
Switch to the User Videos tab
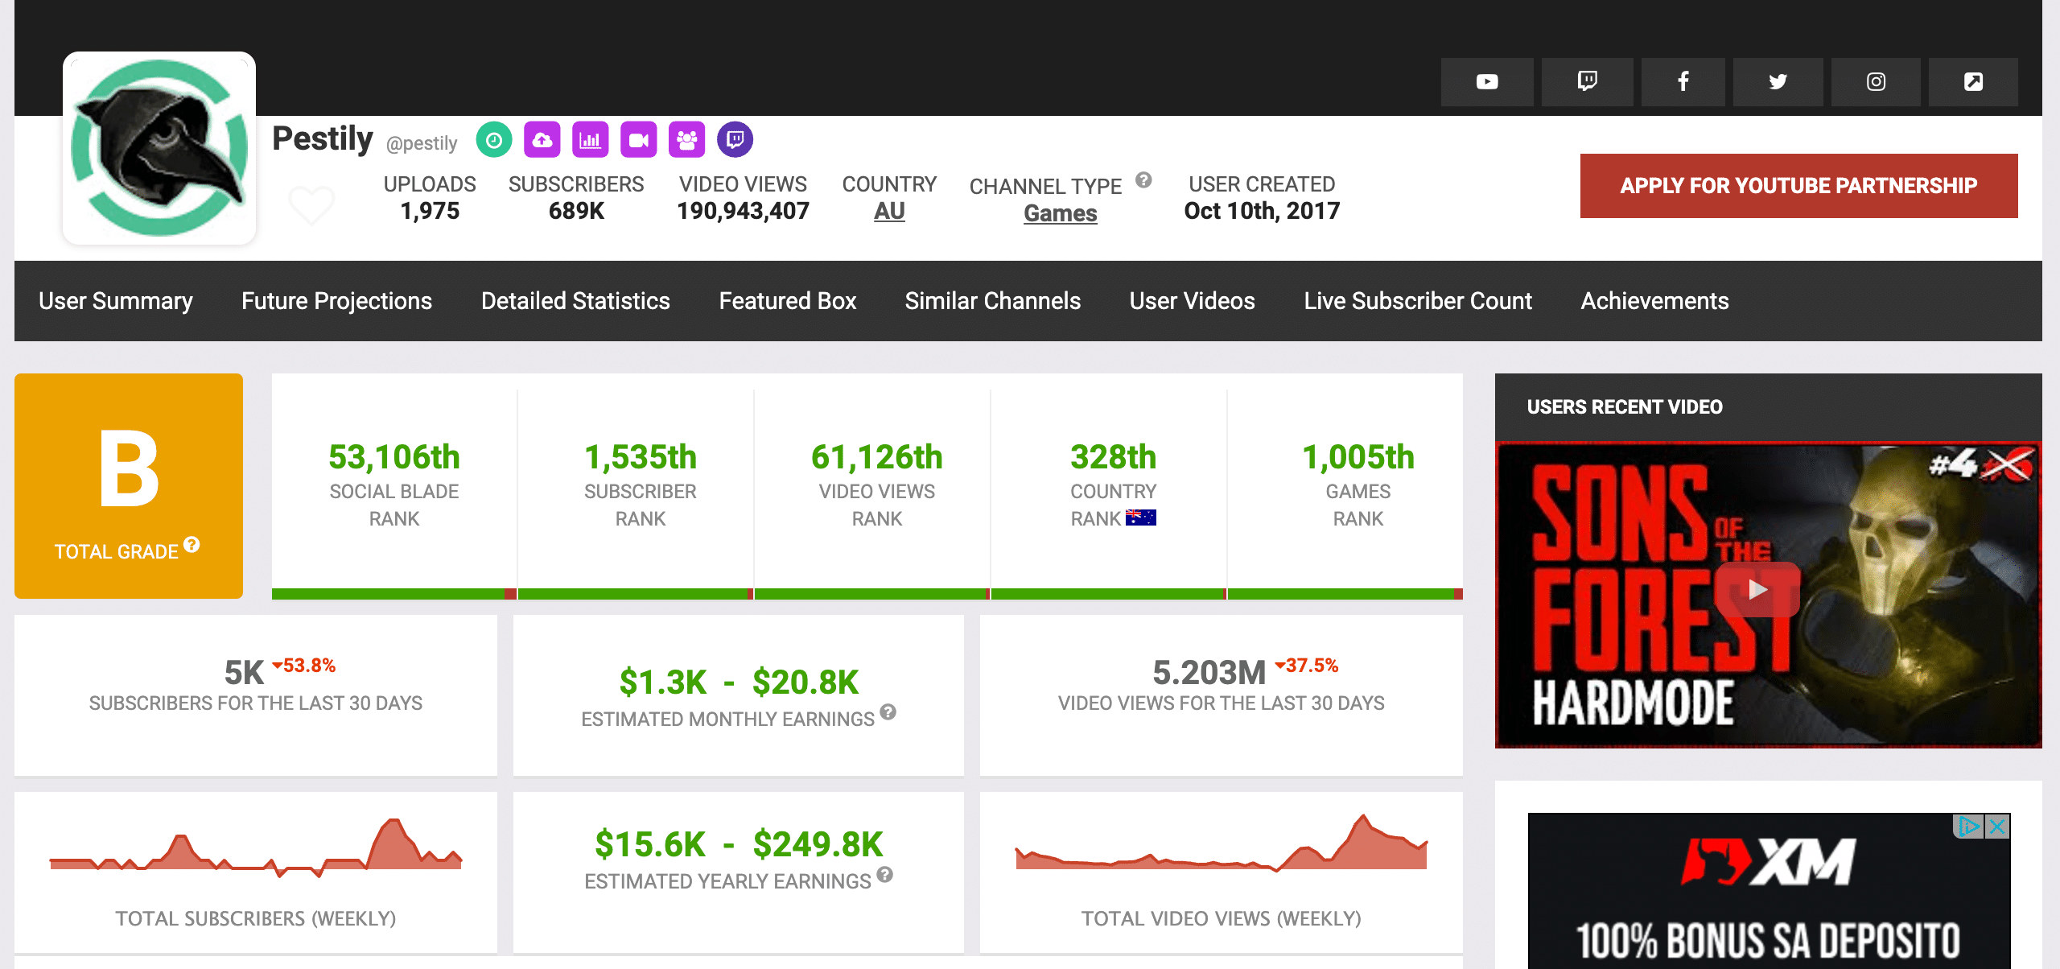[x=1193, y=301]
